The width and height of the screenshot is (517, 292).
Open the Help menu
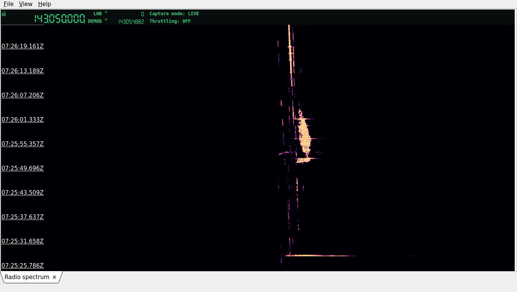(44, 4)
